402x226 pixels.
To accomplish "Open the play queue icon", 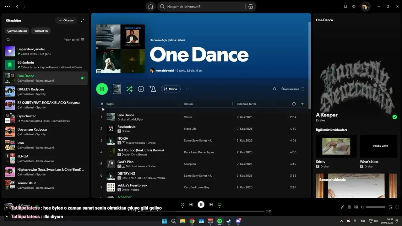I will click(349, 207).
